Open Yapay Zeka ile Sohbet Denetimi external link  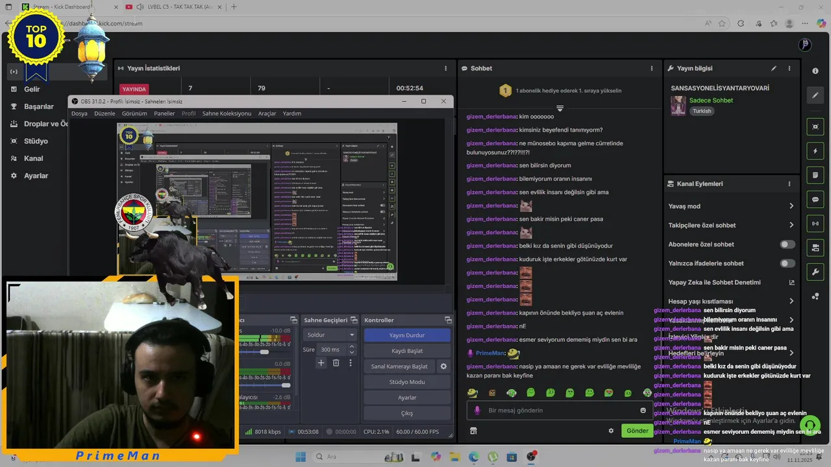[x=791, y=282]
